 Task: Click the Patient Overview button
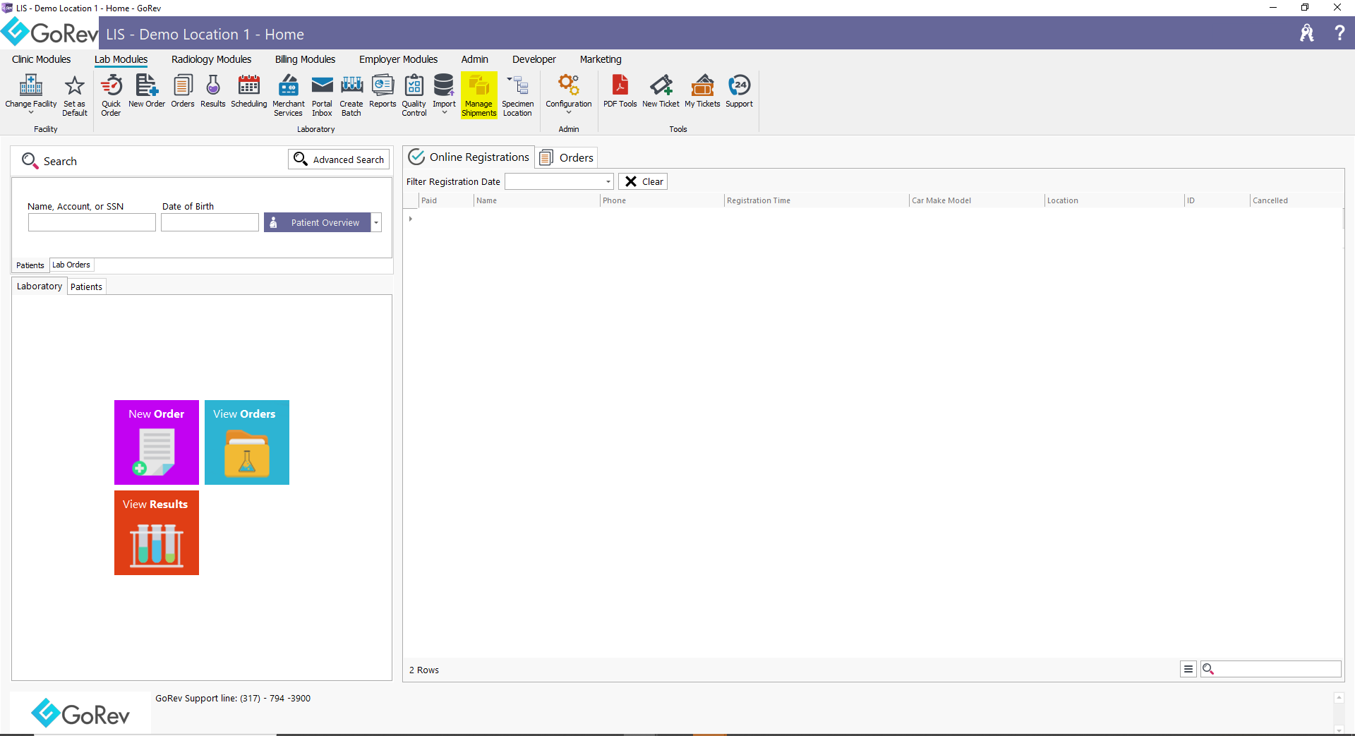318,222
